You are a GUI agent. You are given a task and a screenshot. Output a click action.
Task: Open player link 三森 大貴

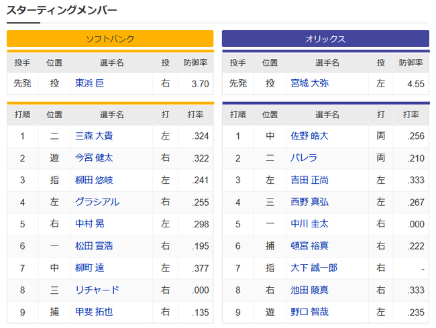click(94, 135)
